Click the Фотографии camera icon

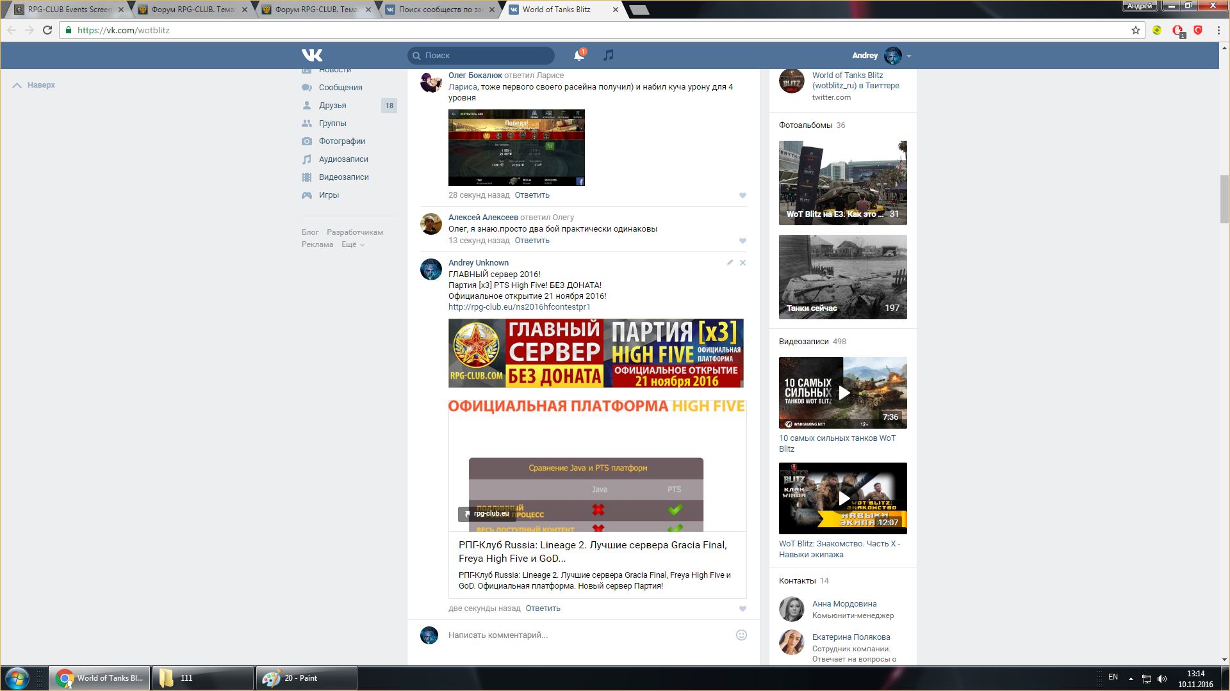click(307, 141)
